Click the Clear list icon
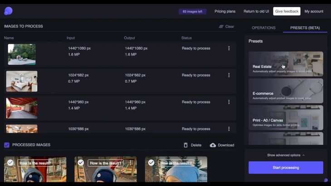 [x=221, y=27]
